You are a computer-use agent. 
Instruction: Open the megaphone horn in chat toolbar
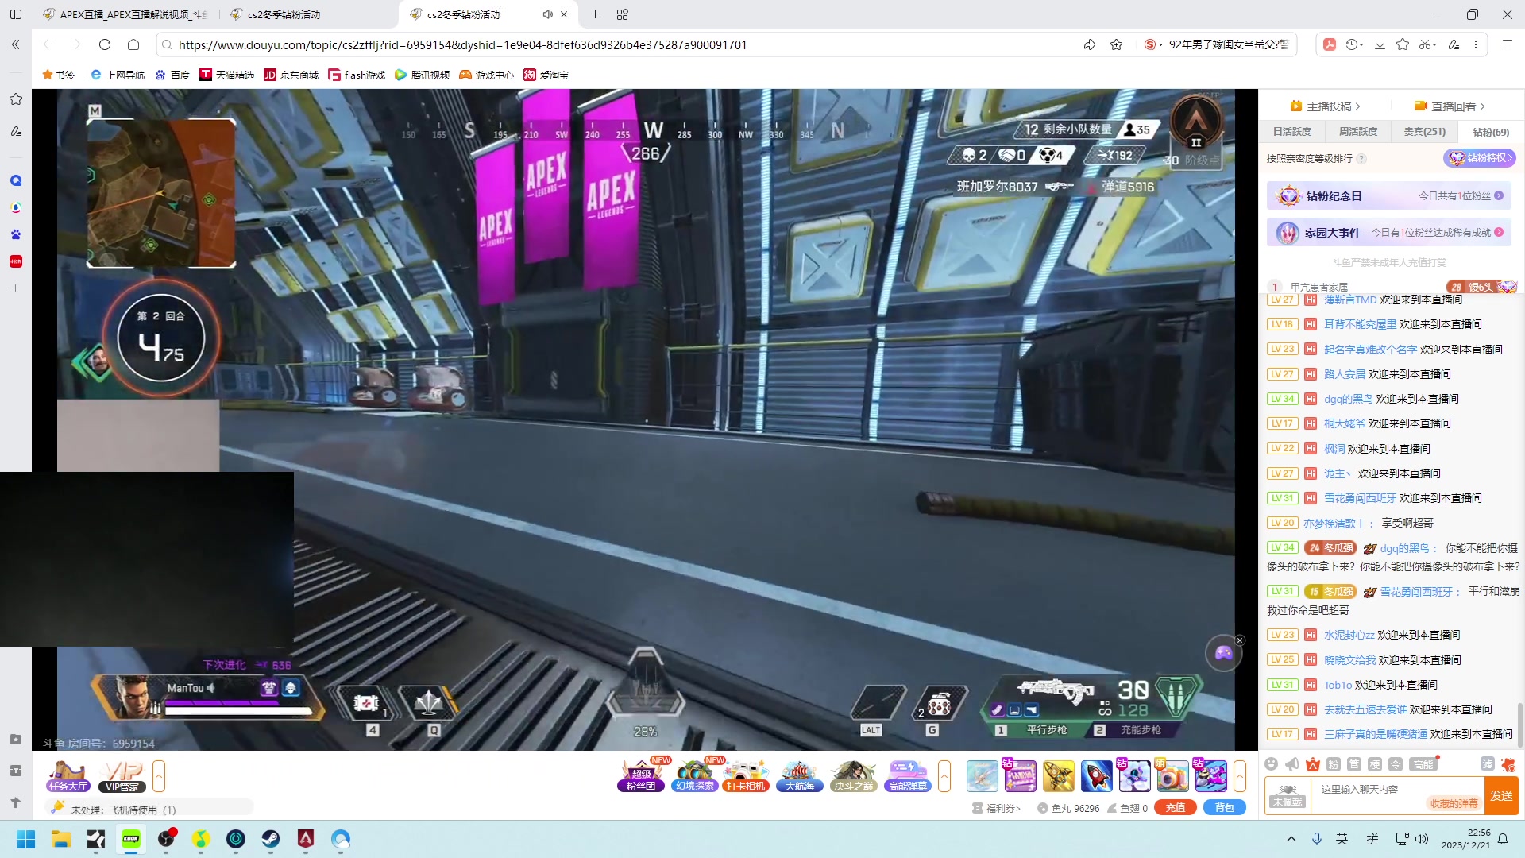(x=1292, y=764)
